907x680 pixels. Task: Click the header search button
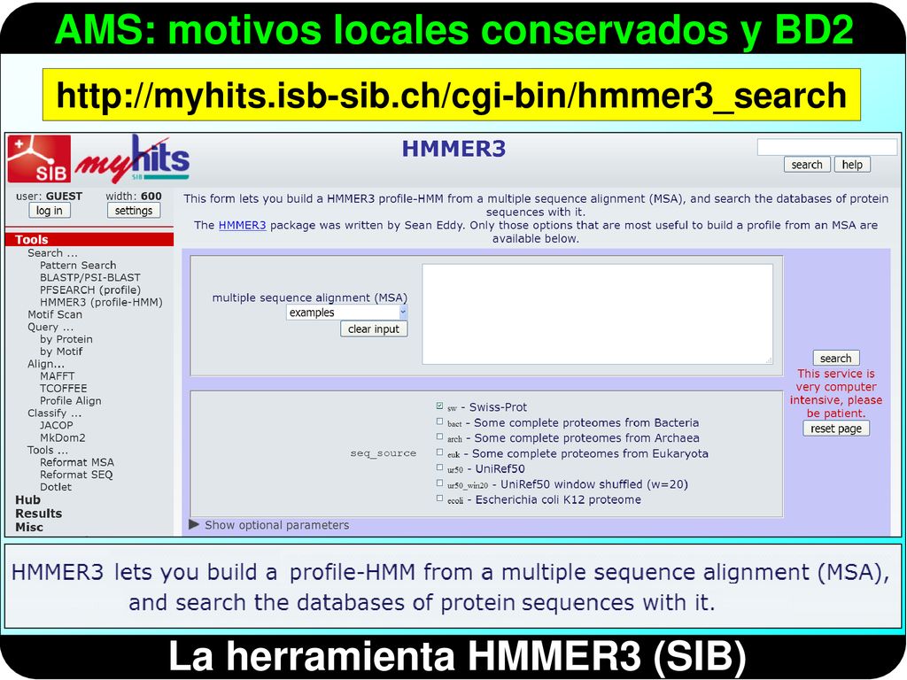point(807,165)
